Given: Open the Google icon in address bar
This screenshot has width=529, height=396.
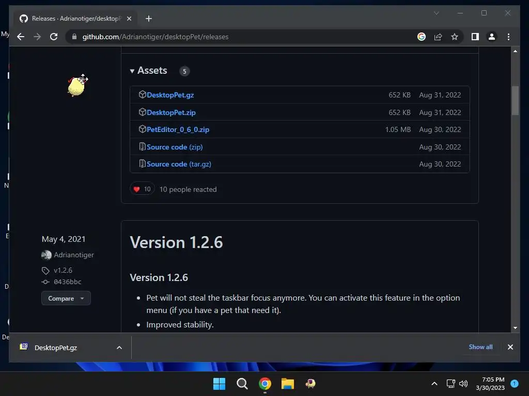Looking at the screenshot, I should [422, 37].
